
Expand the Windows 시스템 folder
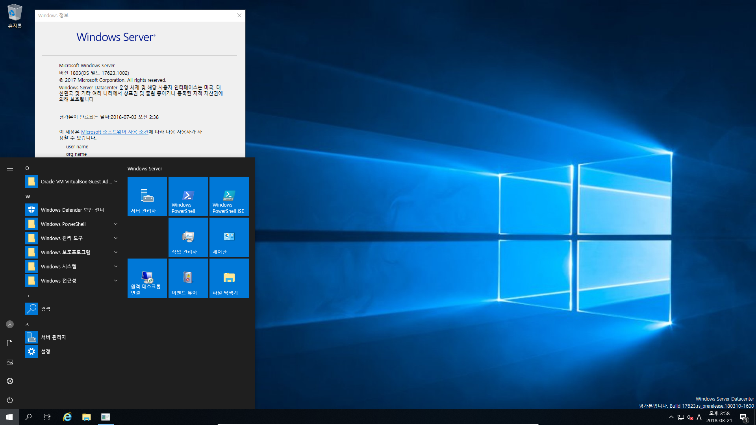coord(72,266)
